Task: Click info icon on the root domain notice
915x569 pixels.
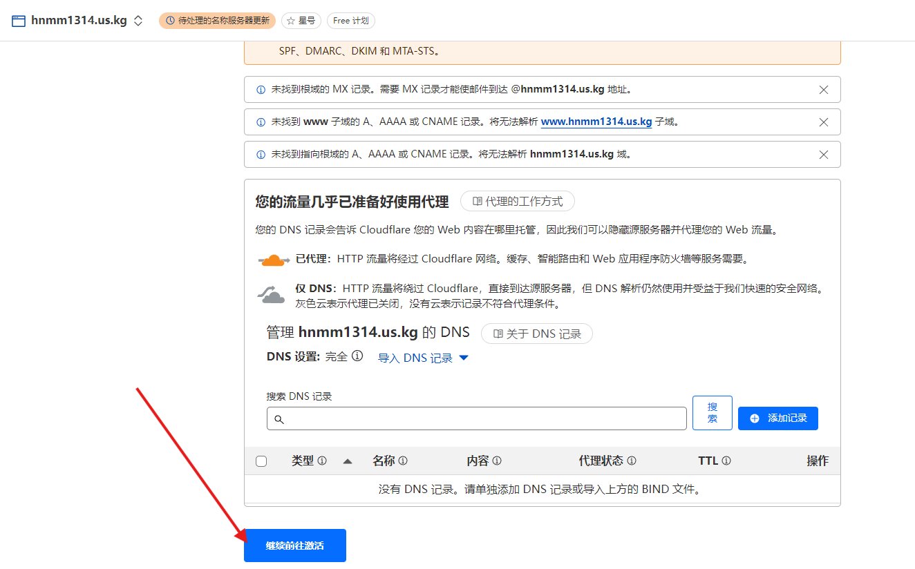Action: (x=261, y=155)
